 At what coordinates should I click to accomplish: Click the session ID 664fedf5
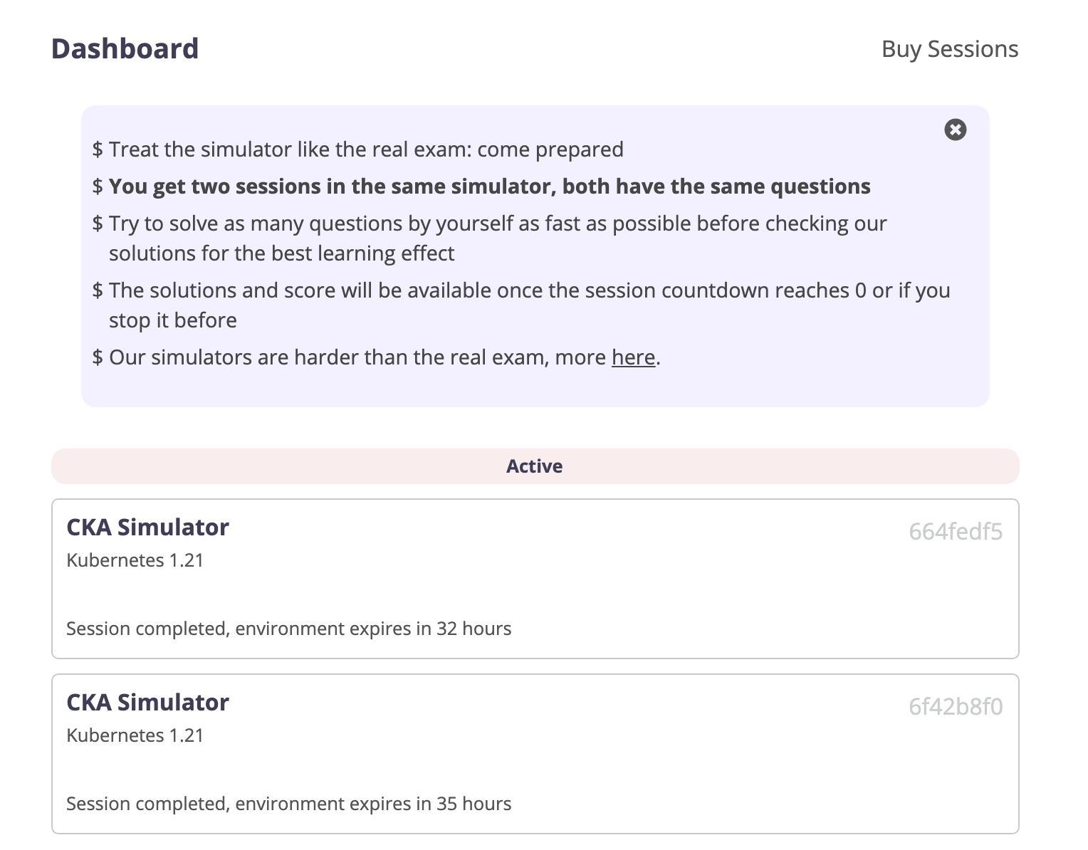(x=955, y=532)
